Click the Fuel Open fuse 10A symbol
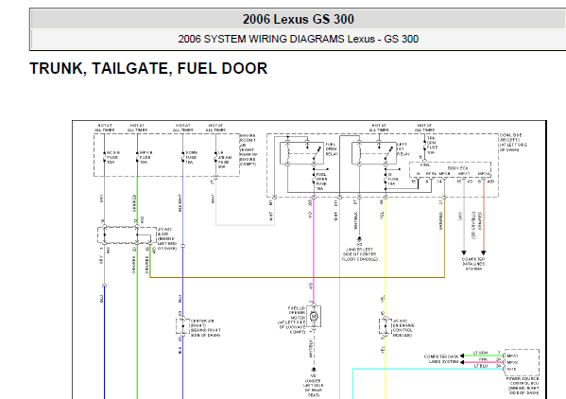 click(314, 179)
